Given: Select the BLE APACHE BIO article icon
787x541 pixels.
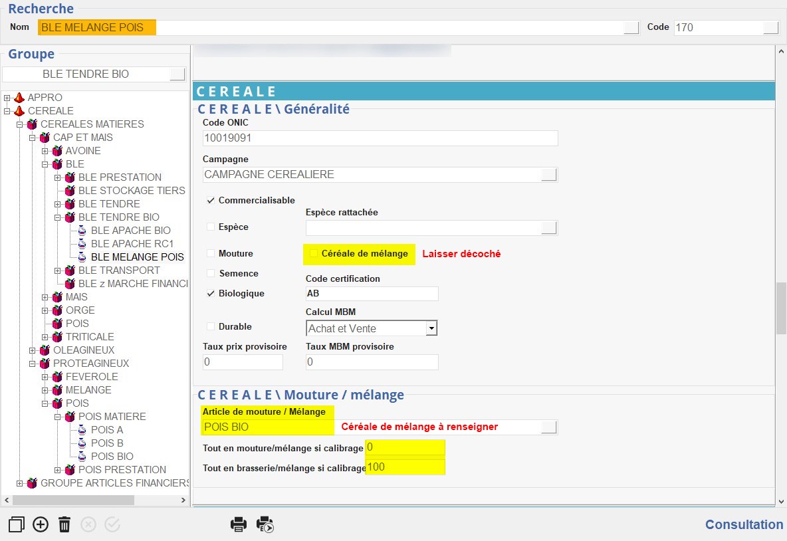Looking at the screenshot, I should (x=82, y=231).
